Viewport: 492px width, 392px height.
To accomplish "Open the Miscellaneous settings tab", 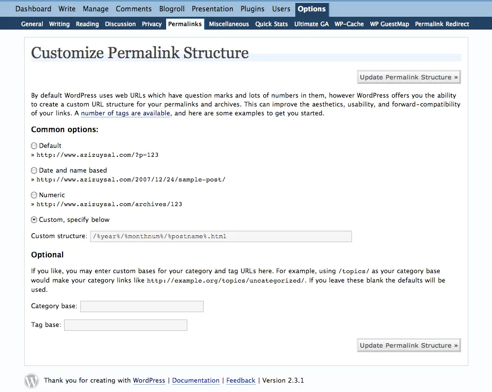I will [x=228, y=24].
